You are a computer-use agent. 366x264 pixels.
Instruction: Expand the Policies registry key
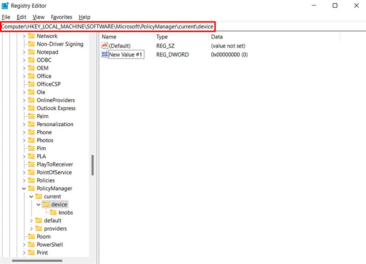[x=24, y=180]
